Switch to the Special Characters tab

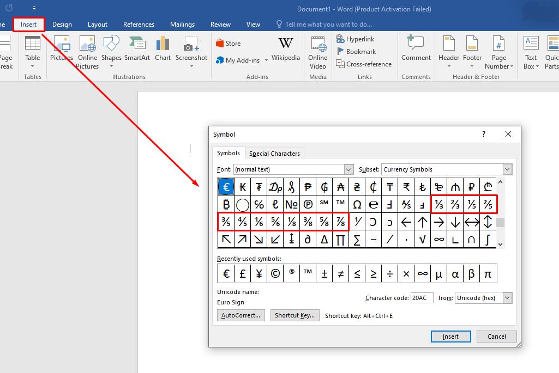(274, 153)
